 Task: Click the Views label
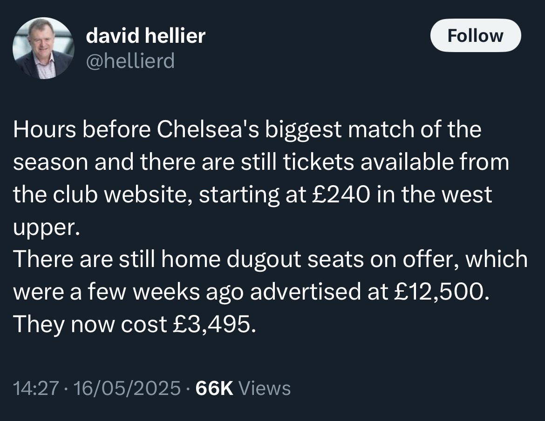tap(265, 388)
